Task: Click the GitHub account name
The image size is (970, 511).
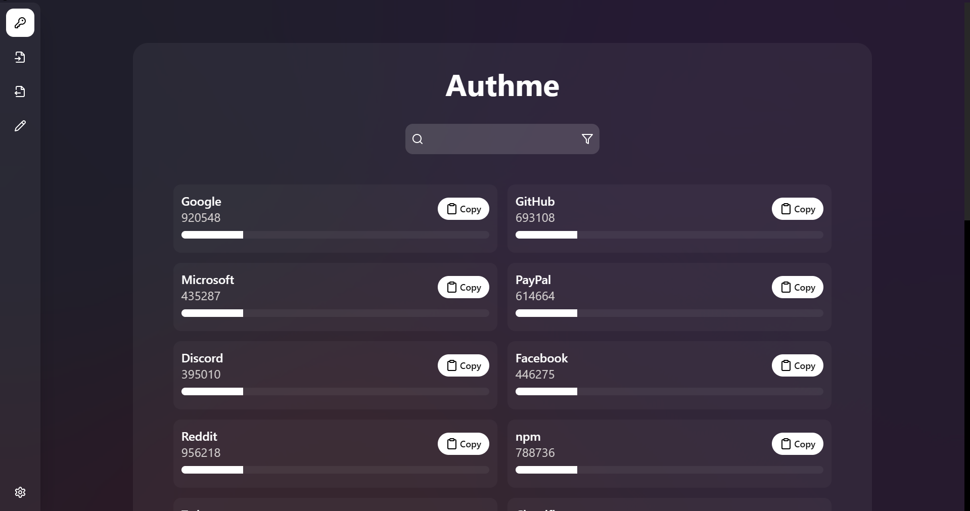Action: coord(535,202)
